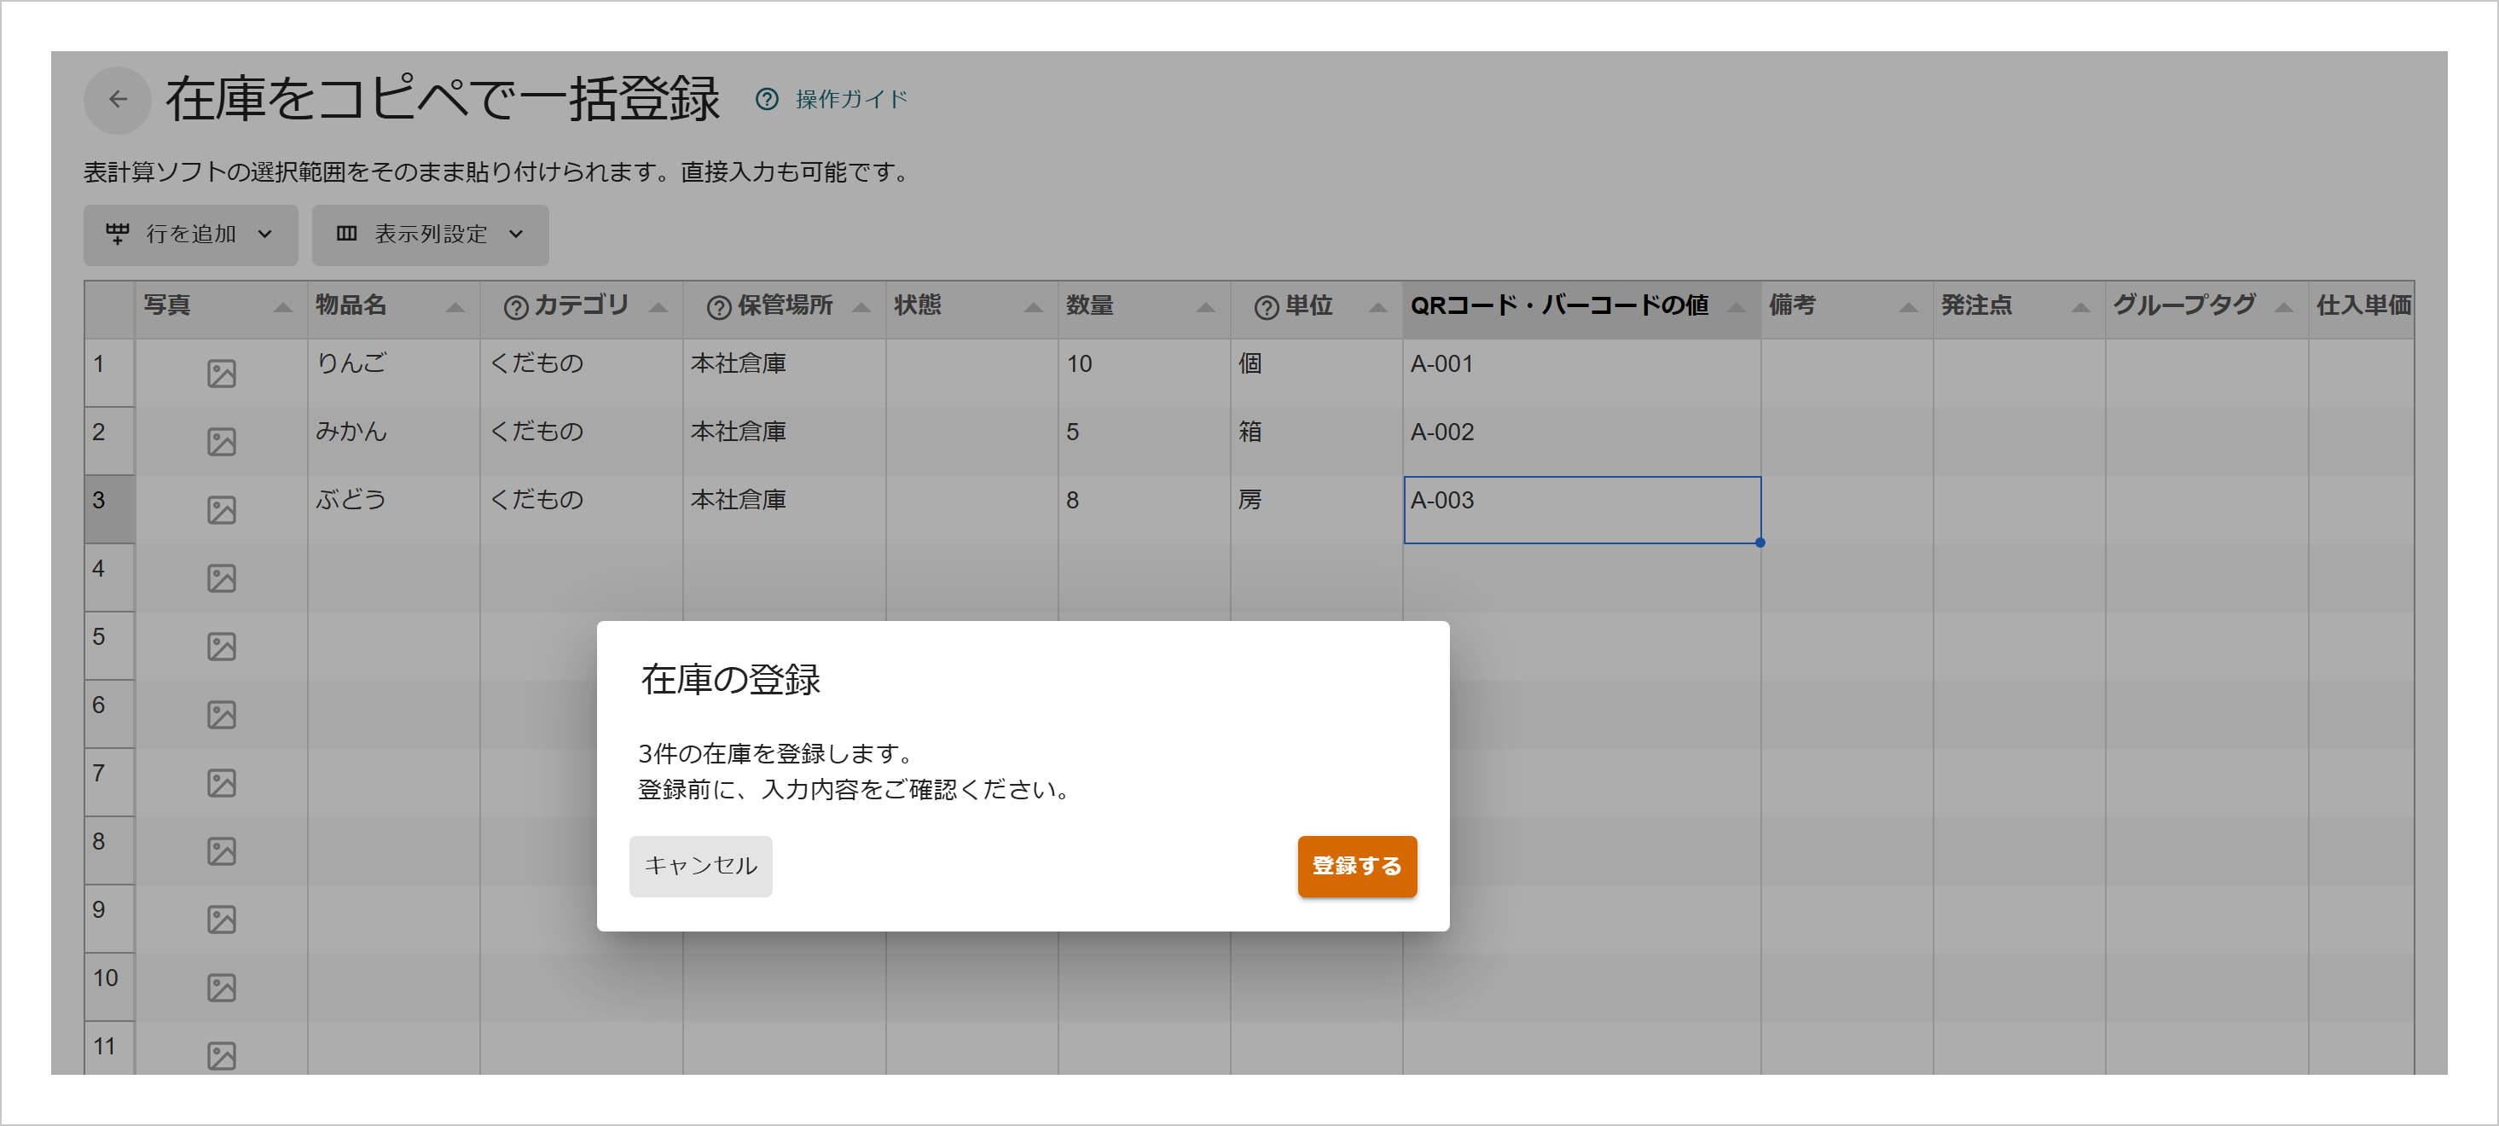Sort by the カテゴリ column arrow
This screenshot has height=1126, width=2499.
pos(658,309)
